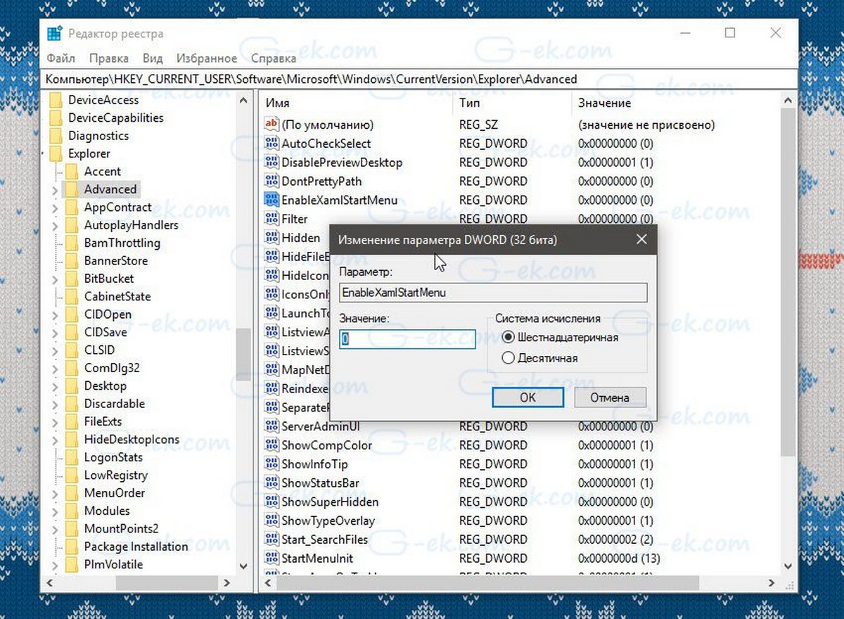Image resolution: width=844 pixels, height=619 pixels.
Task: Click the folder icon of Diagnostics
Action: (x=55, y=136)
